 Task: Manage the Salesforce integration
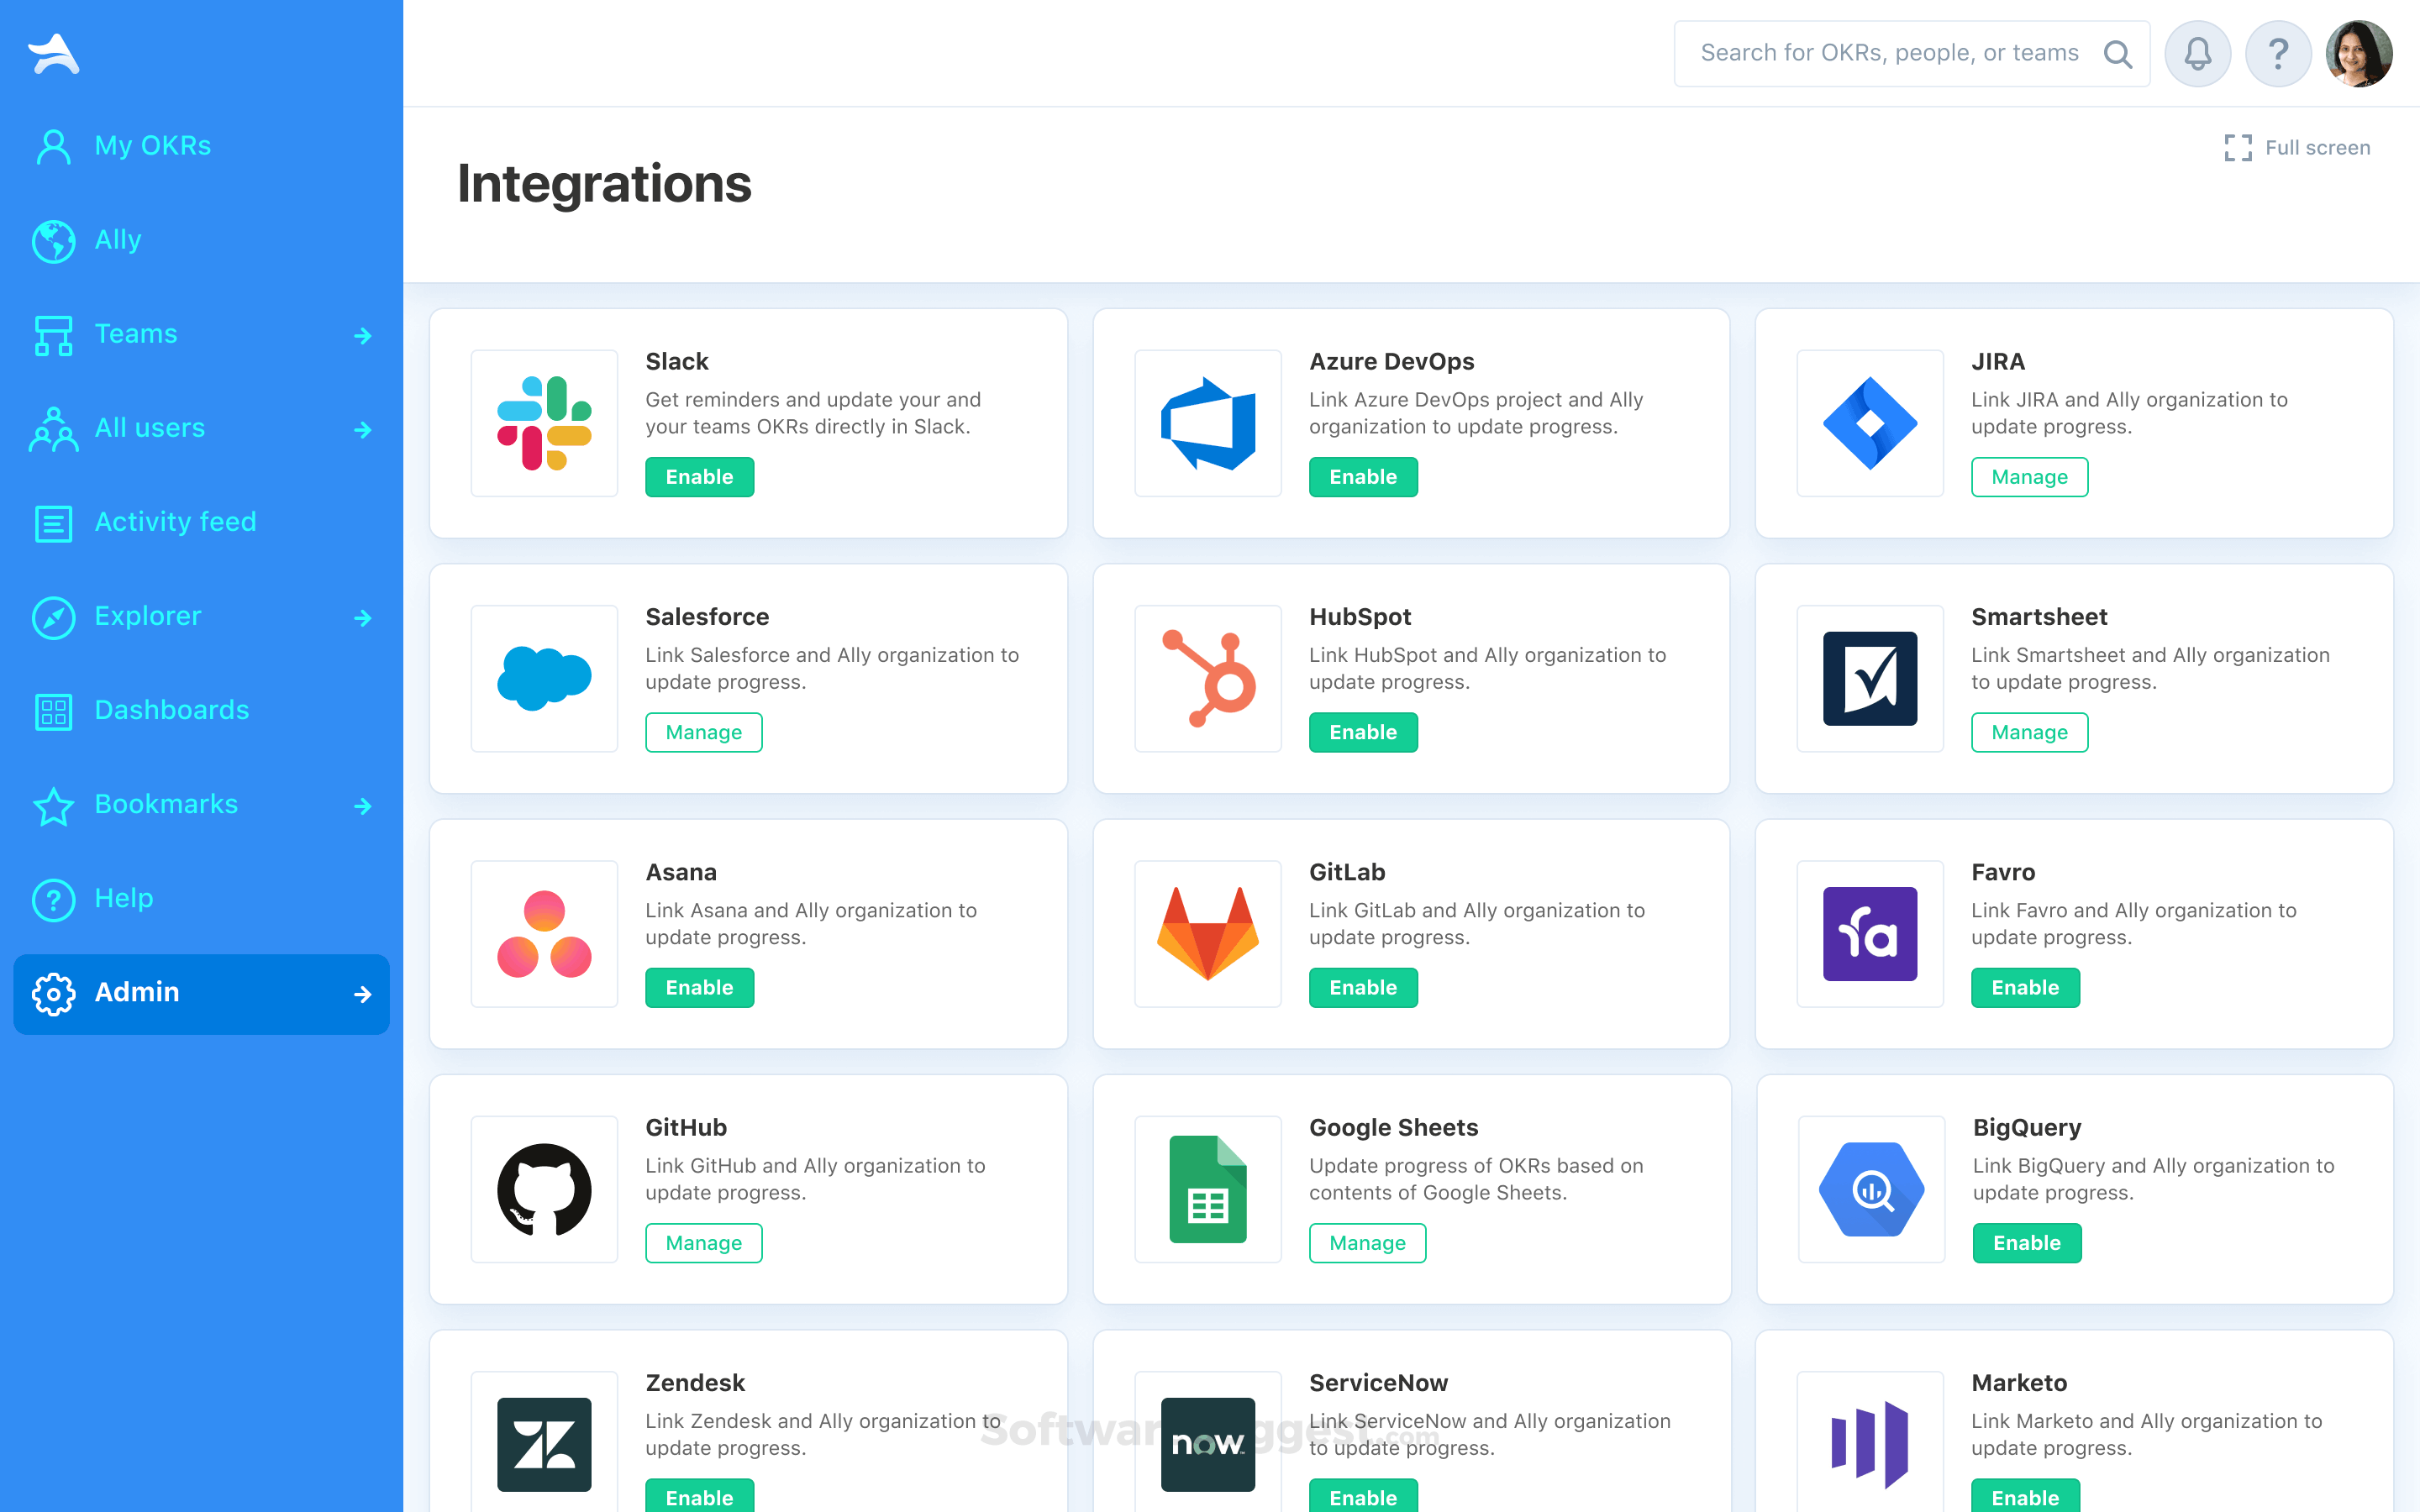pyautogui.click(x=704, y=732)
